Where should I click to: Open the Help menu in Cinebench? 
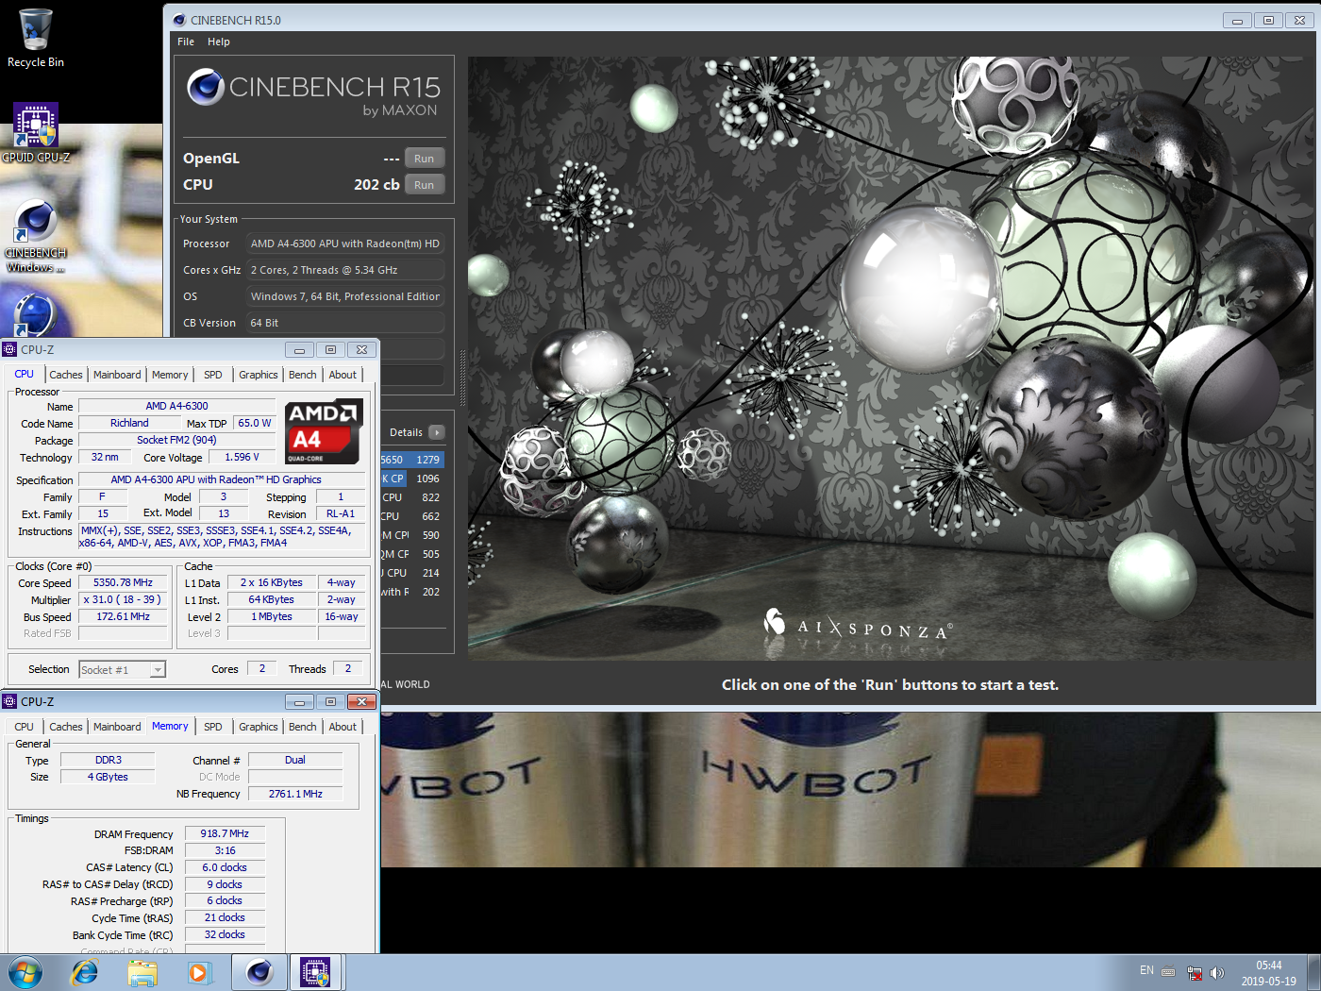pyautogui.click(x=219, y=42)
